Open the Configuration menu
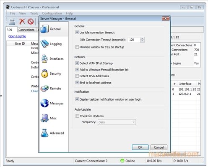 52,13
